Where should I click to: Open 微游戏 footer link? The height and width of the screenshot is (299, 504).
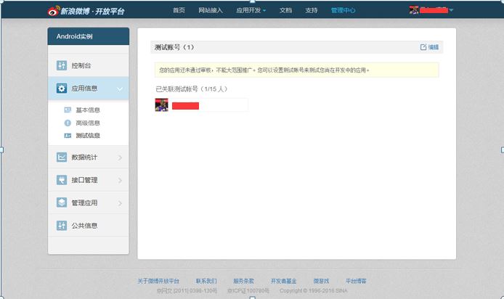coord(321,281)
